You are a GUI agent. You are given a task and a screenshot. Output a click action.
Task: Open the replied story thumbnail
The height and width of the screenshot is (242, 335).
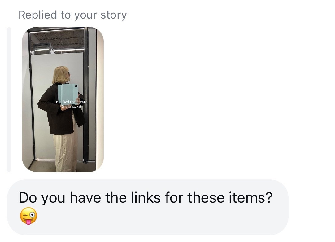pyautogui.click(x=63, y=99)
